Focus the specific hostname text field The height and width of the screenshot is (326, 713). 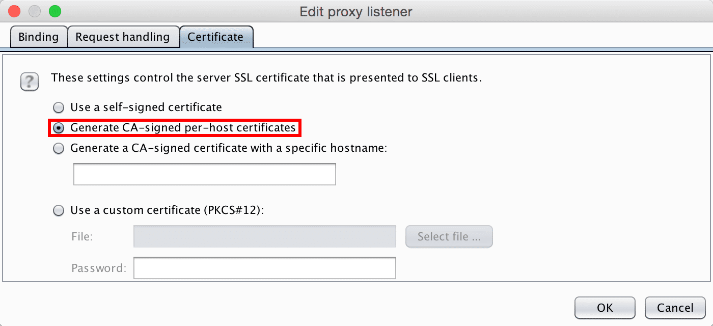pos(205,174)
